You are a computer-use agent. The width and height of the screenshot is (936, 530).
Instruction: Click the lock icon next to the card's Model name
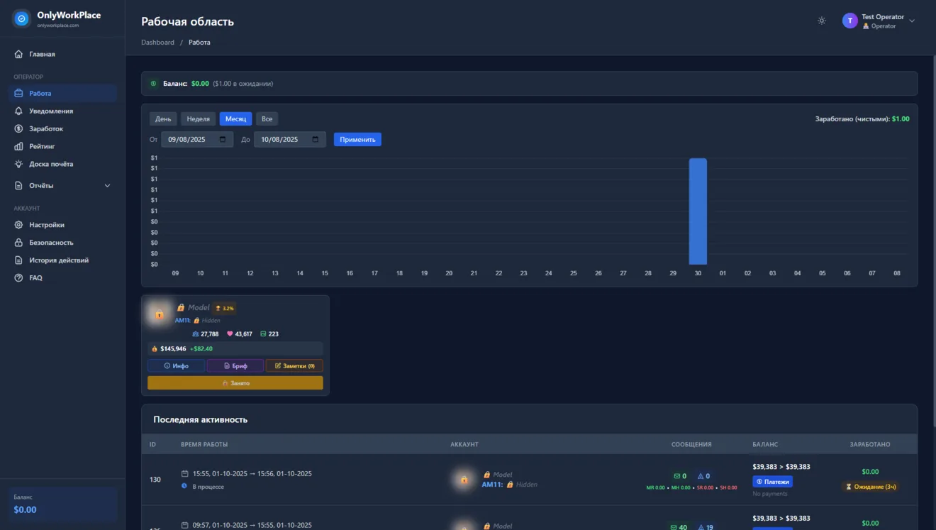pyautogui.click(x=181, y=308)
